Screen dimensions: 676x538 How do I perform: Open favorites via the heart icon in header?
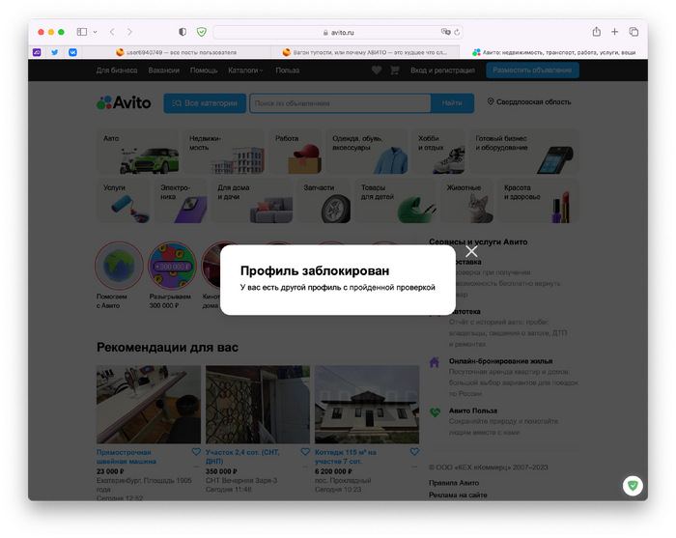pos(377,71)
